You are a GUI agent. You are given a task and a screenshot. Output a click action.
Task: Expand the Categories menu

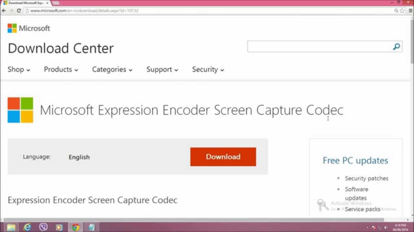click(112, 69)
